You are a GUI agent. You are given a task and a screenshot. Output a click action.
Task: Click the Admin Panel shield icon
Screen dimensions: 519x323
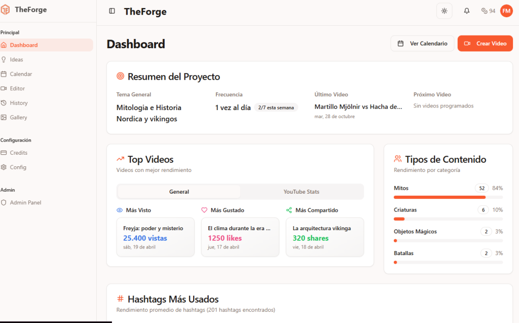[4, 202]
